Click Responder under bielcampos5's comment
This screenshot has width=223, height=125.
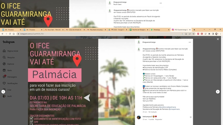coord(159,119)
